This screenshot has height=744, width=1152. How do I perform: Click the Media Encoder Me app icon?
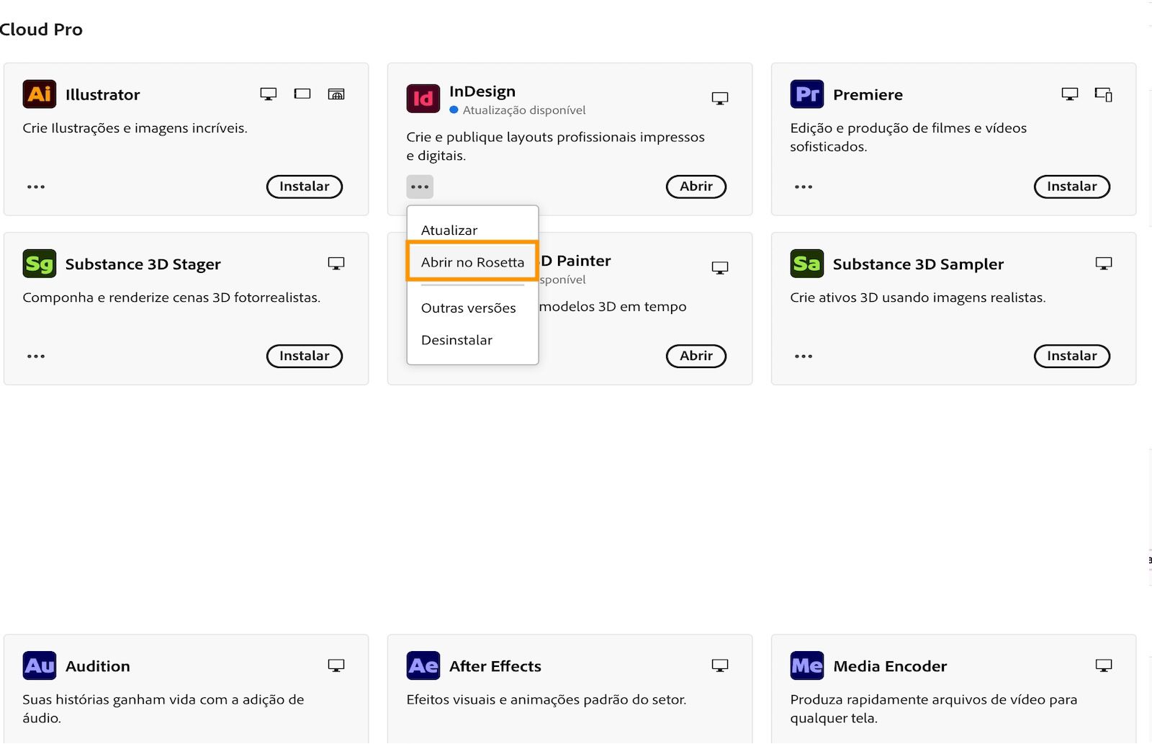tap(807, 665)
